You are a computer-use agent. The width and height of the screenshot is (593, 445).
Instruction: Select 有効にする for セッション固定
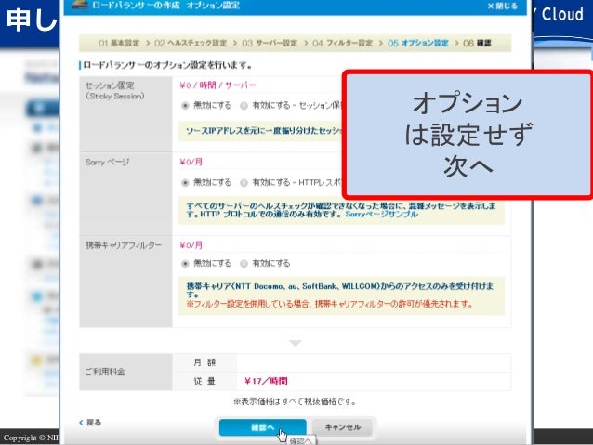tap(244, 106)
